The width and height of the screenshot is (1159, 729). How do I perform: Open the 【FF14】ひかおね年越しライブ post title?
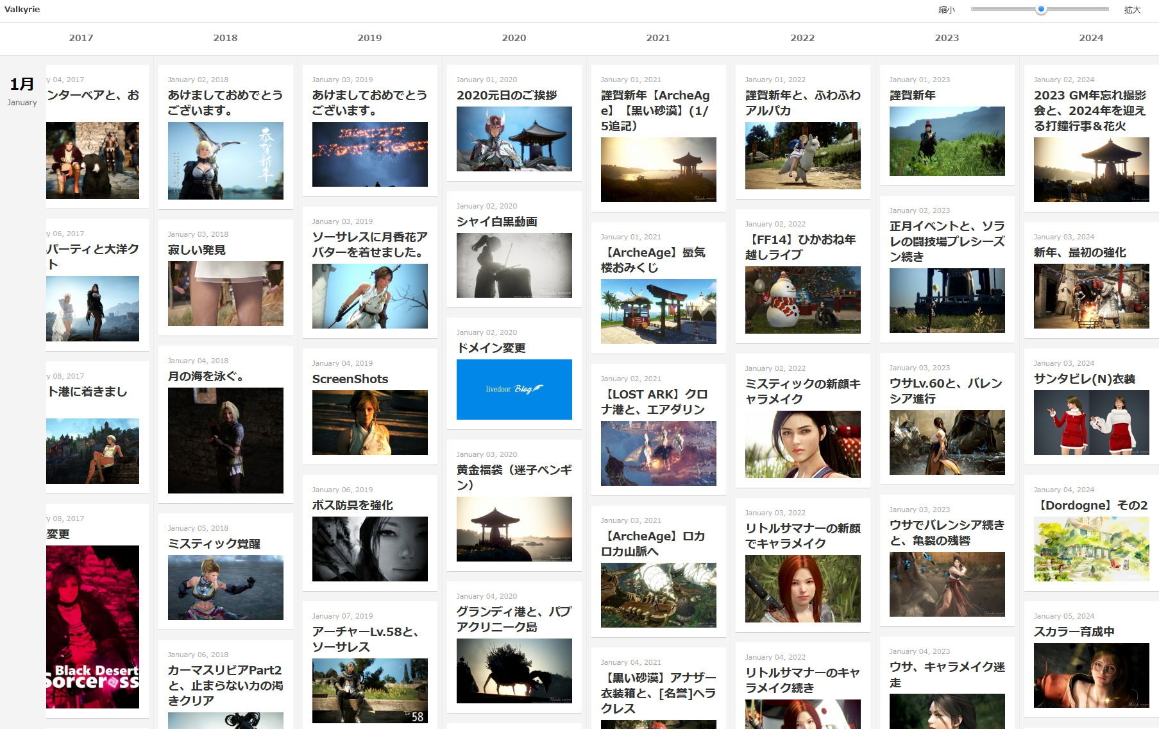[800, 247]
